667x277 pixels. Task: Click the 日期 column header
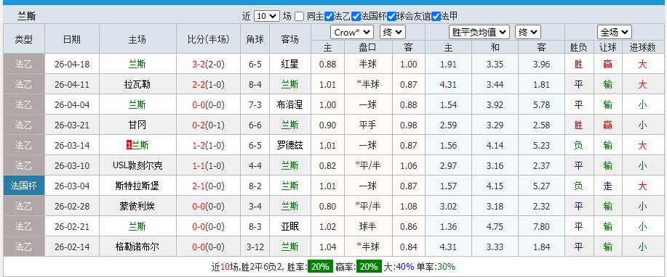click(x=72, y=39)
